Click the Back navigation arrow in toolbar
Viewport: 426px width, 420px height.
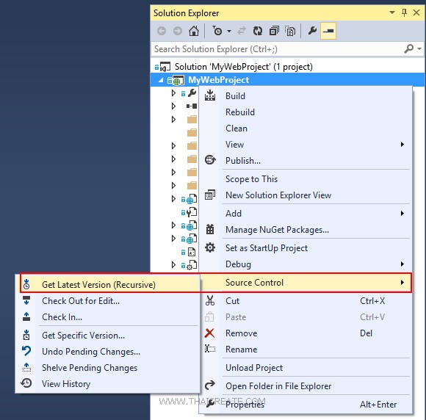tap(162, 31)
